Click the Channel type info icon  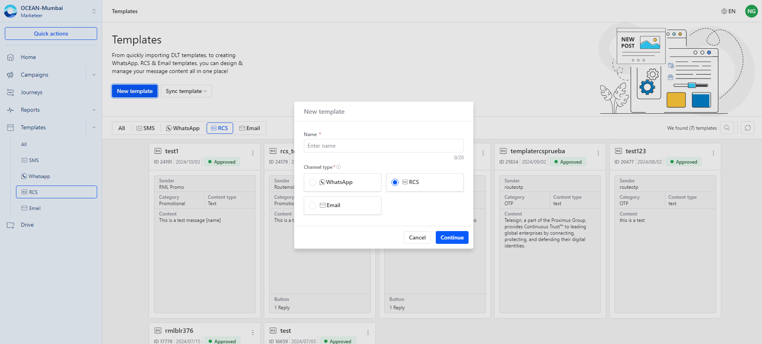point(339,167)
